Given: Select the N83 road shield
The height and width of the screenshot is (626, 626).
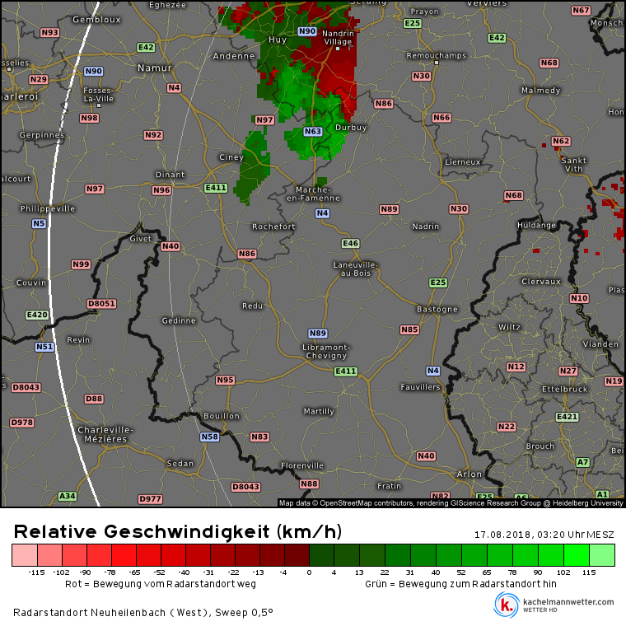Looking at the screenshot, I should pos(259,437).
